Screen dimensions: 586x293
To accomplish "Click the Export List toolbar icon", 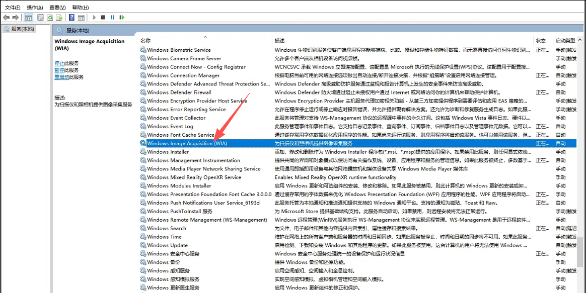I will coord(59,18).
